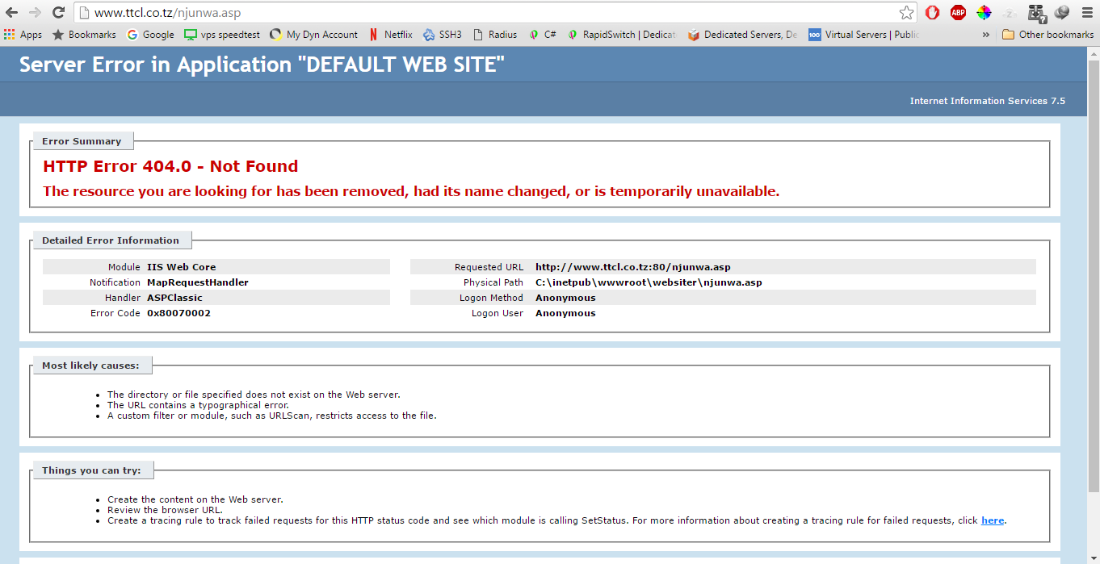Click the error code value 0x80070002

178,313
